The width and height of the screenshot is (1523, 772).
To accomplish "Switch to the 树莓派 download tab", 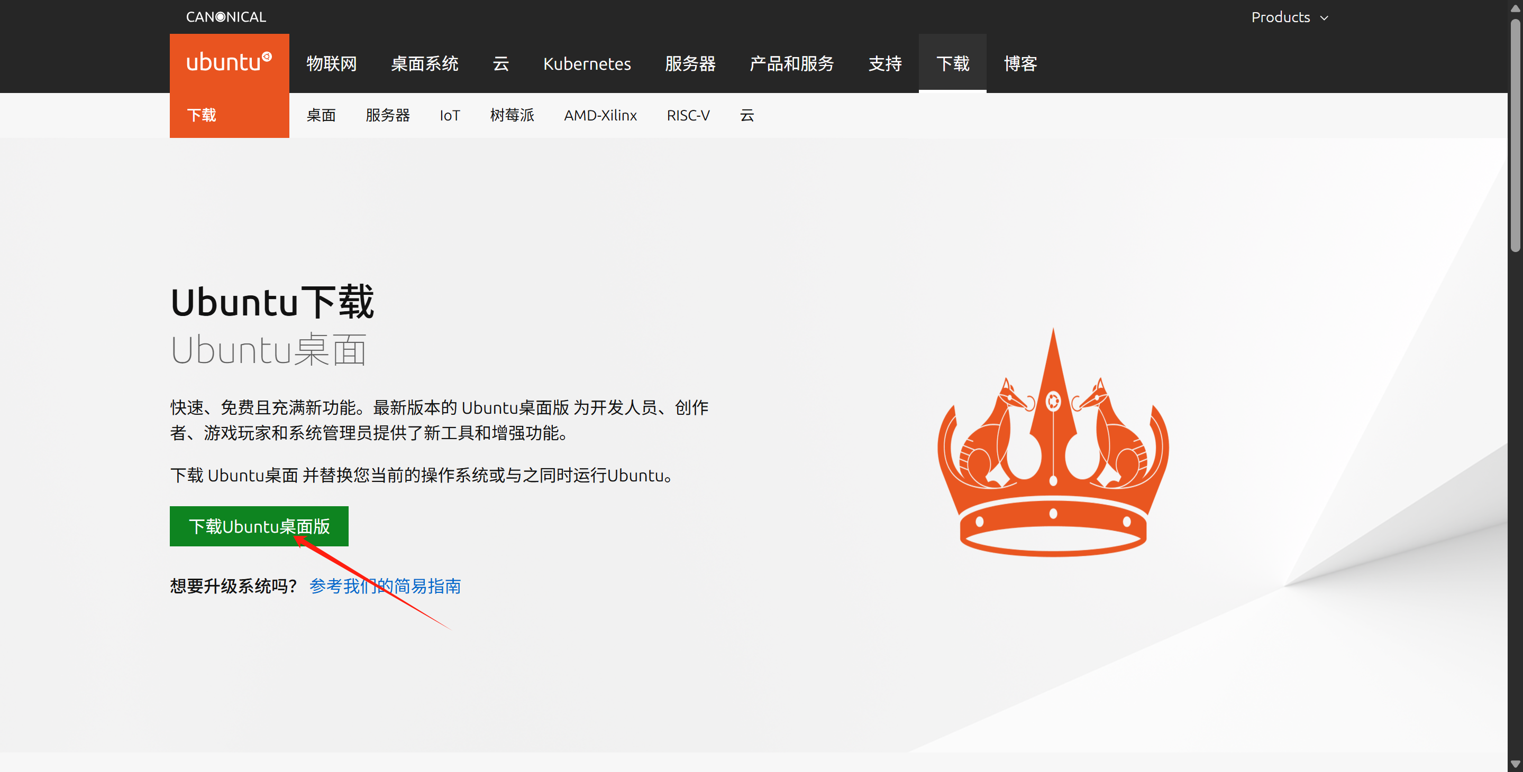I will click(x=512, y=115).
